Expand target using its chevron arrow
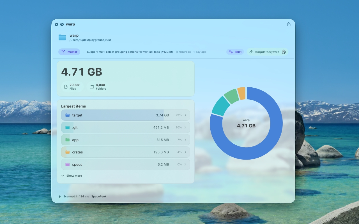Viewport: 359px width, 224px height. [x=185, y=115]
